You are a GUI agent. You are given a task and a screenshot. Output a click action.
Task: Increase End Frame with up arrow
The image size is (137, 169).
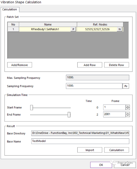[x=128, y=113]
